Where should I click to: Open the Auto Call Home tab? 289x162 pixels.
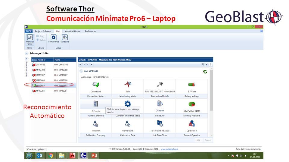point(73,31)
